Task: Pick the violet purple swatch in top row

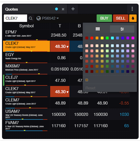Action: pos(128,38)
